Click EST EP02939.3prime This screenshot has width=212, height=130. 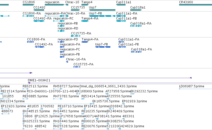coord(134,101)
